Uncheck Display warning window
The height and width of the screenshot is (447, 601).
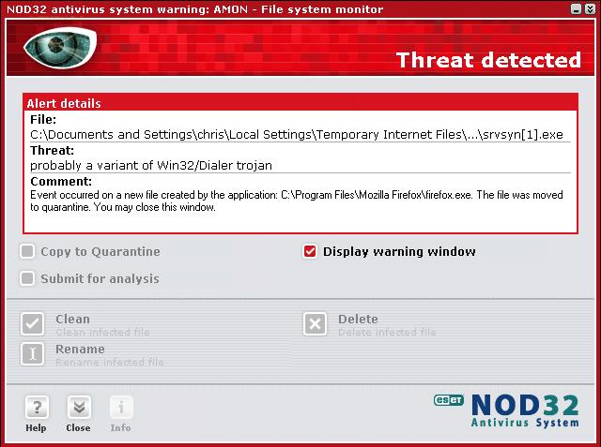pos(310,251)
